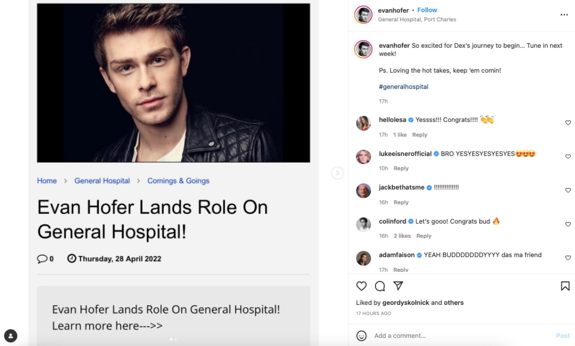Save the post with the bookmark icon

coord(565,286)
